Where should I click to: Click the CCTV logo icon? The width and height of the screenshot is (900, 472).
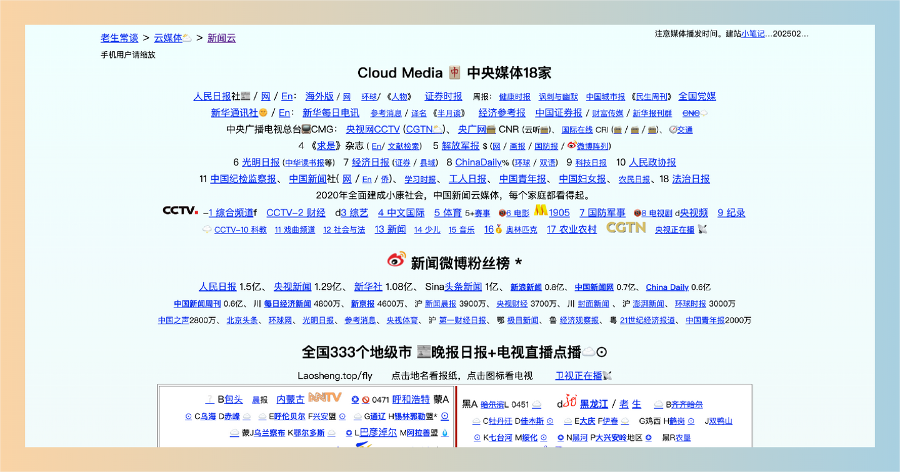click(181, 211)
